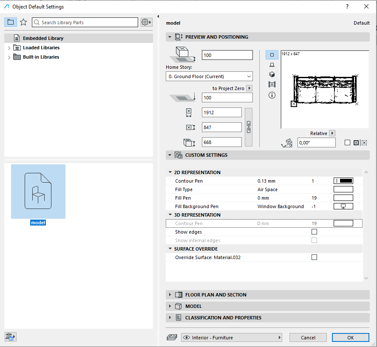Collapse the 2D Representation group

click(170, 172)
